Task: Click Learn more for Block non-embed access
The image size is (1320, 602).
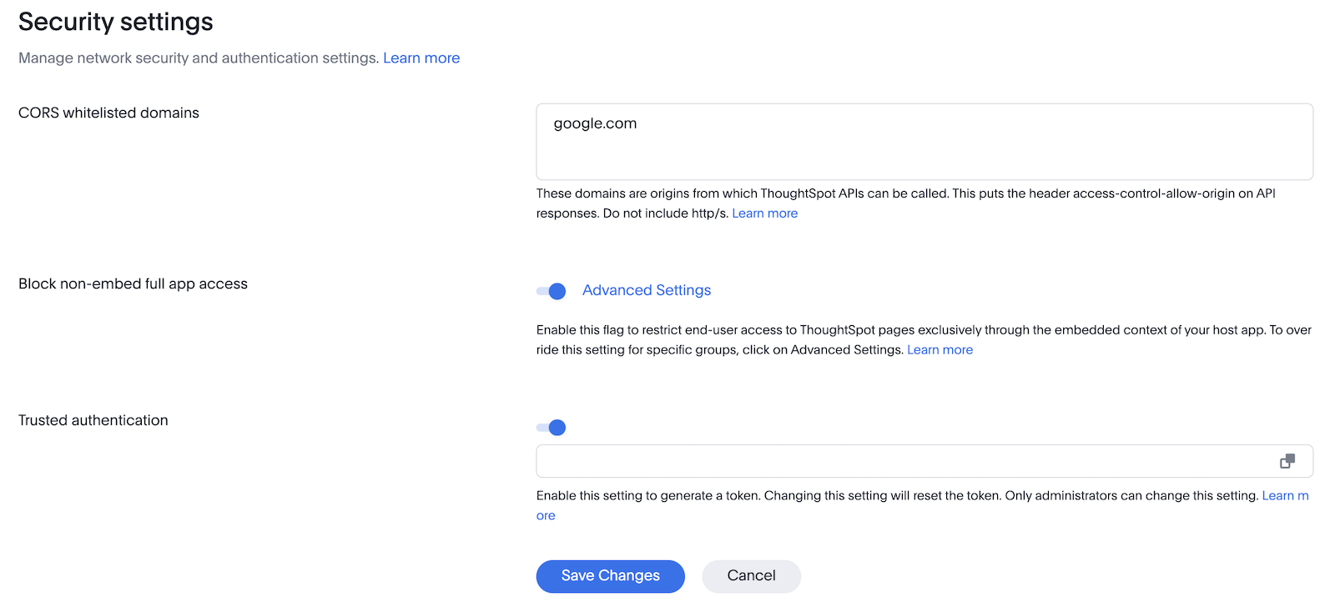Action: tap(940, 349)
